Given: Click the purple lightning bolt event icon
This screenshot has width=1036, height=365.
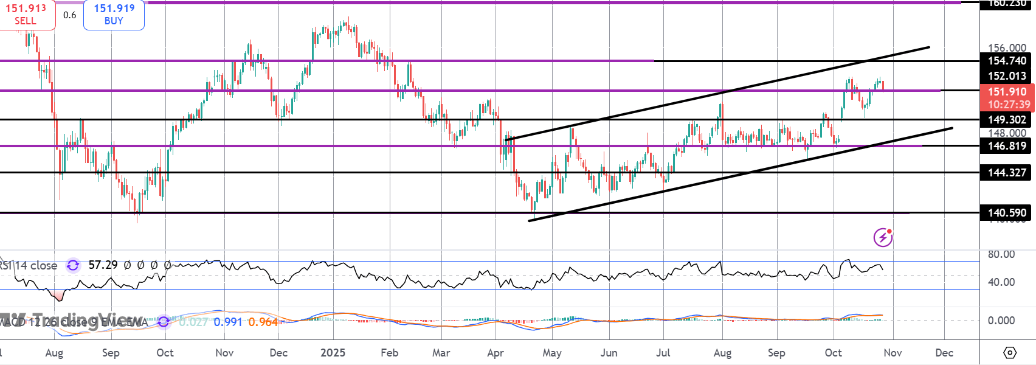Looking at the screenshot, I should (883, 237).
